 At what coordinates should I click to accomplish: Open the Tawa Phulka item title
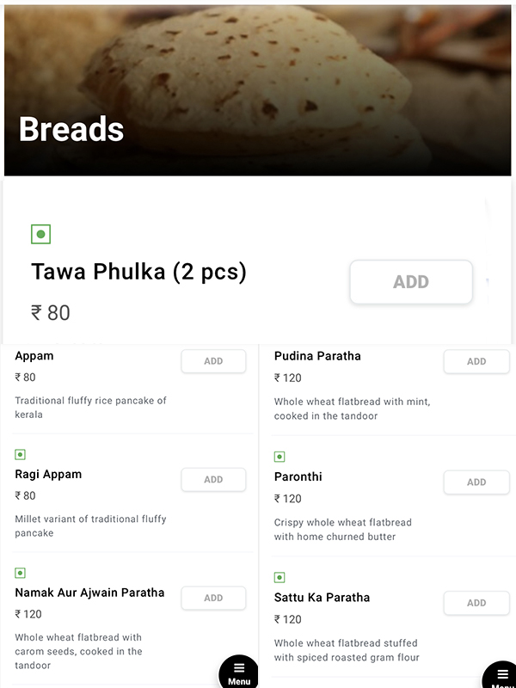click(x=138, y=273)
